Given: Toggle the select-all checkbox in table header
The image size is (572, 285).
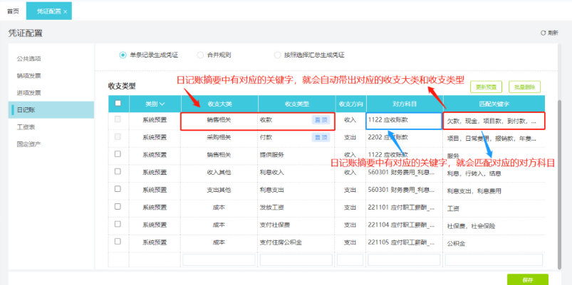Looking at the screenshot, I should [x=118, y=103].
